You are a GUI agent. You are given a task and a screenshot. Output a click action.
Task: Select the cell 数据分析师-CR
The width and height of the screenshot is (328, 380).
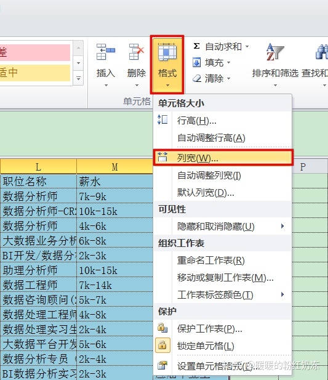coord(38,211)
